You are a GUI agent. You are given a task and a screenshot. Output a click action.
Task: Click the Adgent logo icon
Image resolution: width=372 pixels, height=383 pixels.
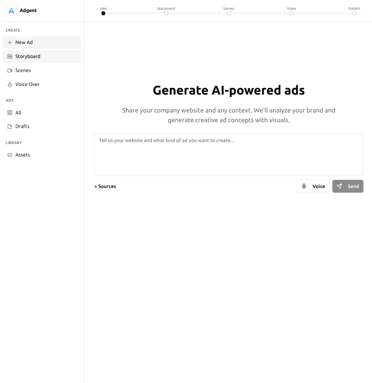pos(11,11)
